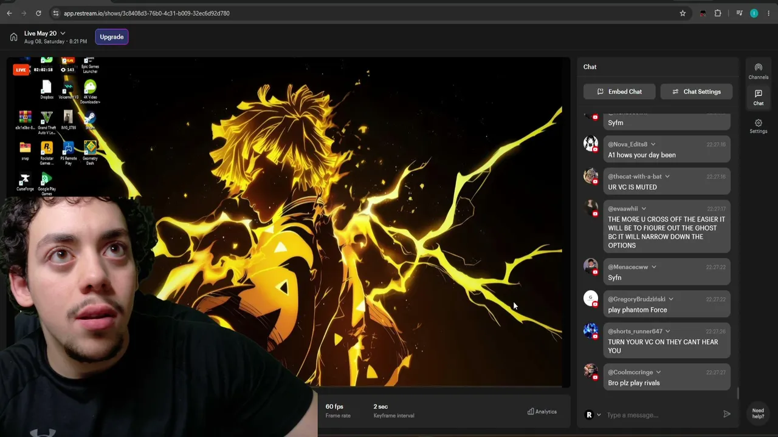
Task: Expand options for @Menacecww Syfn message
Action: click(654, 267)
